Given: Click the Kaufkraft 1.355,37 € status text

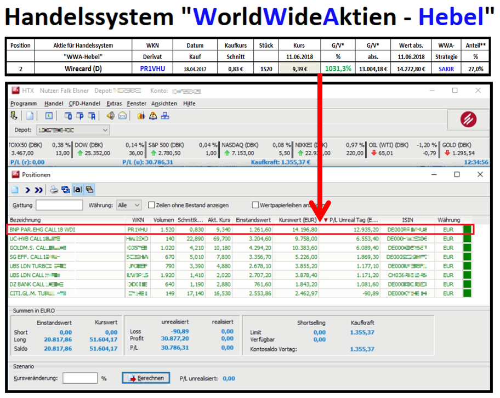Looking at the screenshot, I should [281, 162].
